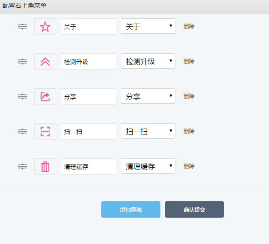
Task: Expand the 扫一扫 dropdown selector
Action: coord(148,131)
